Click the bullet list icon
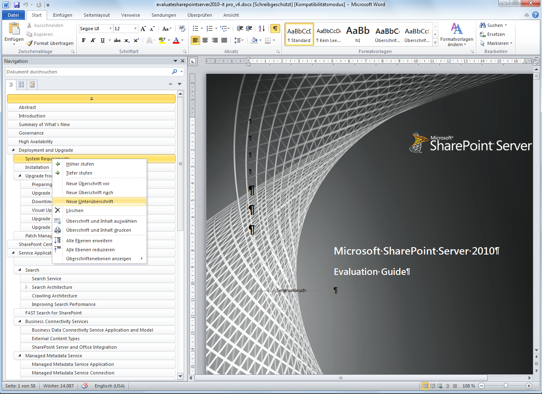 pyautogui.click(x=195, y=29)
